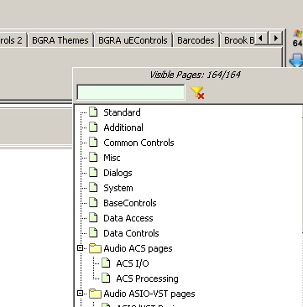Select the Standard page entry
Screen dimensions: 303x307
coord(122,112)
